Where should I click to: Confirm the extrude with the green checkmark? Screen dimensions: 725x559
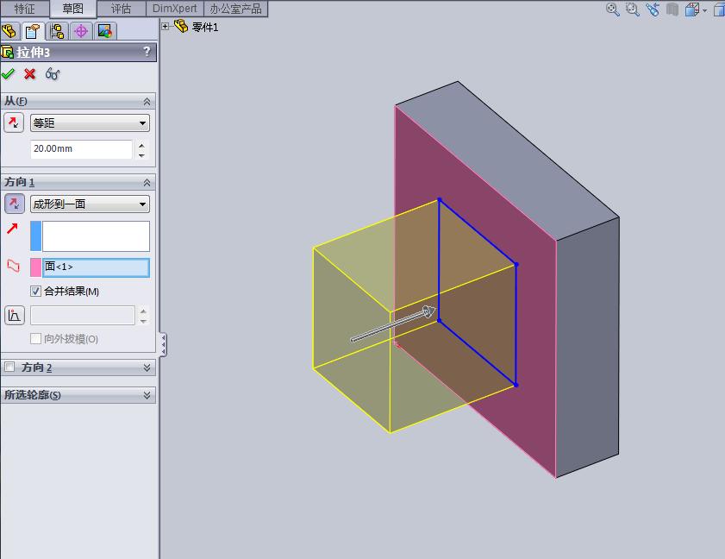9,73
